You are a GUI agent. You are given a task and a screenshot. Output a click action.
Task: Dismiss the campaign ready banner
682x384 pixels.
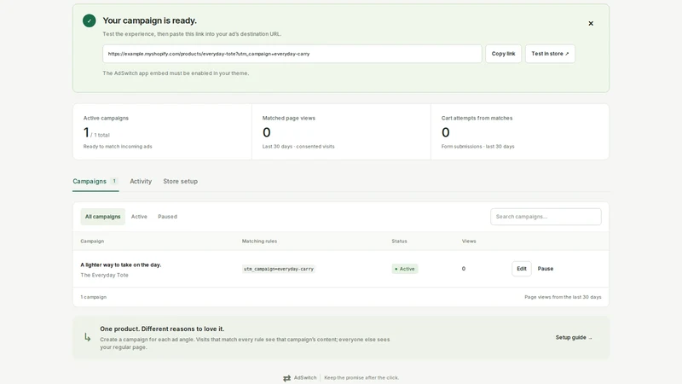pyautogui.click(x=591, y=24)
